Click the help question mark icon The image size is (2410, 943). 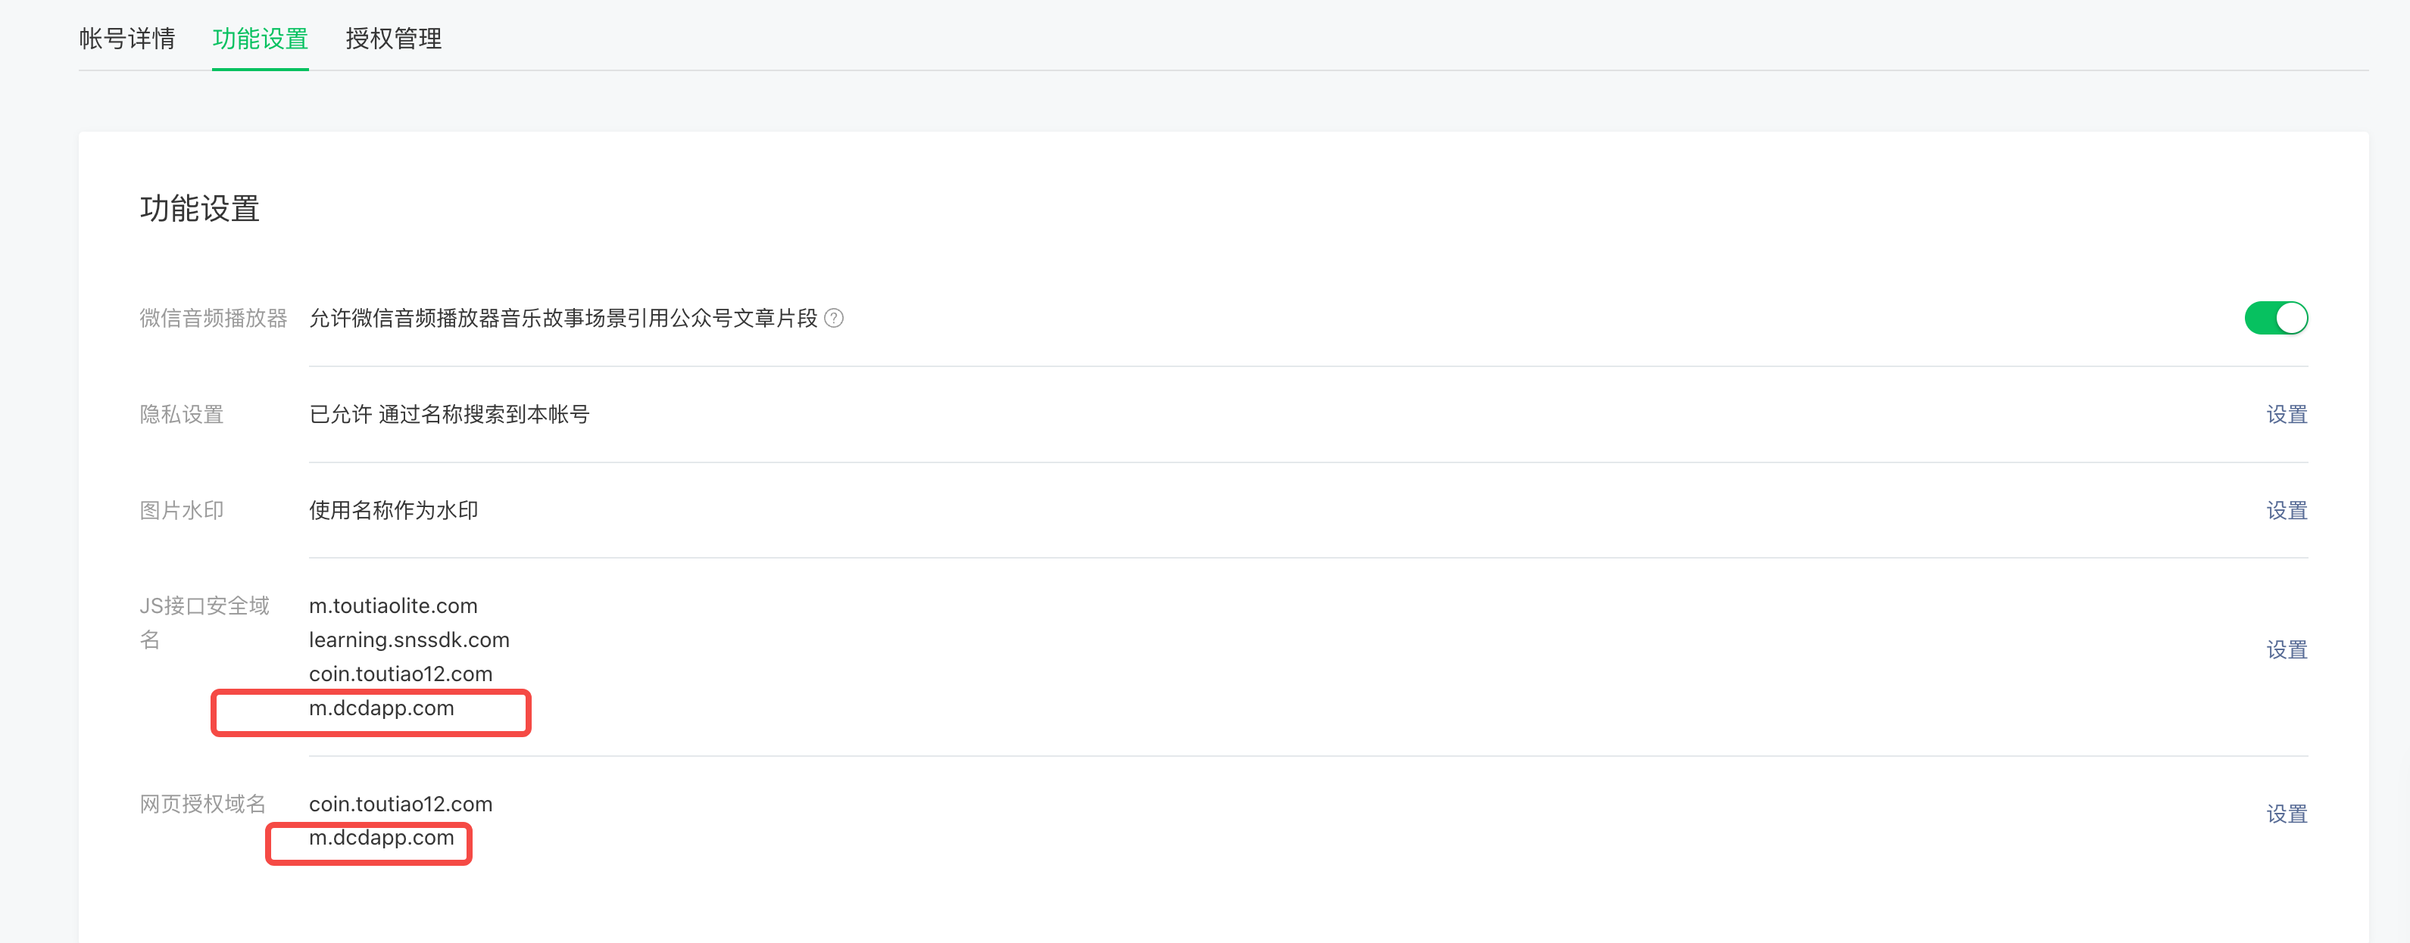coord(834,319)
